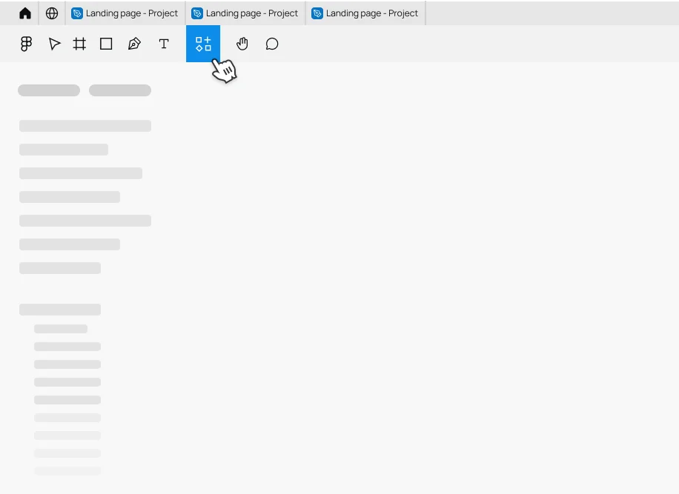
Task: Activate the Board frame tool
Action: (79, 44)
